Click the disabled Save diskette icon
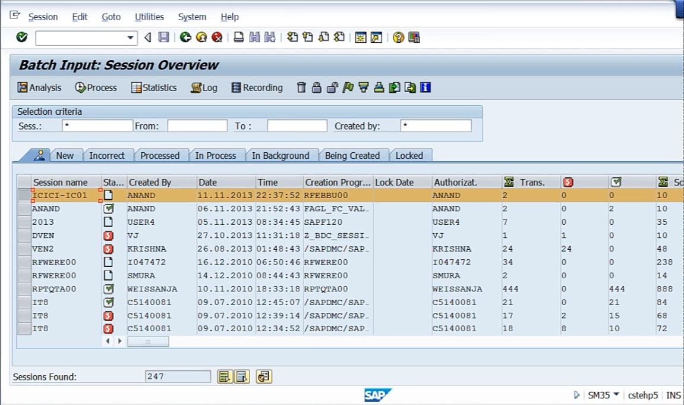 (163, 37)
